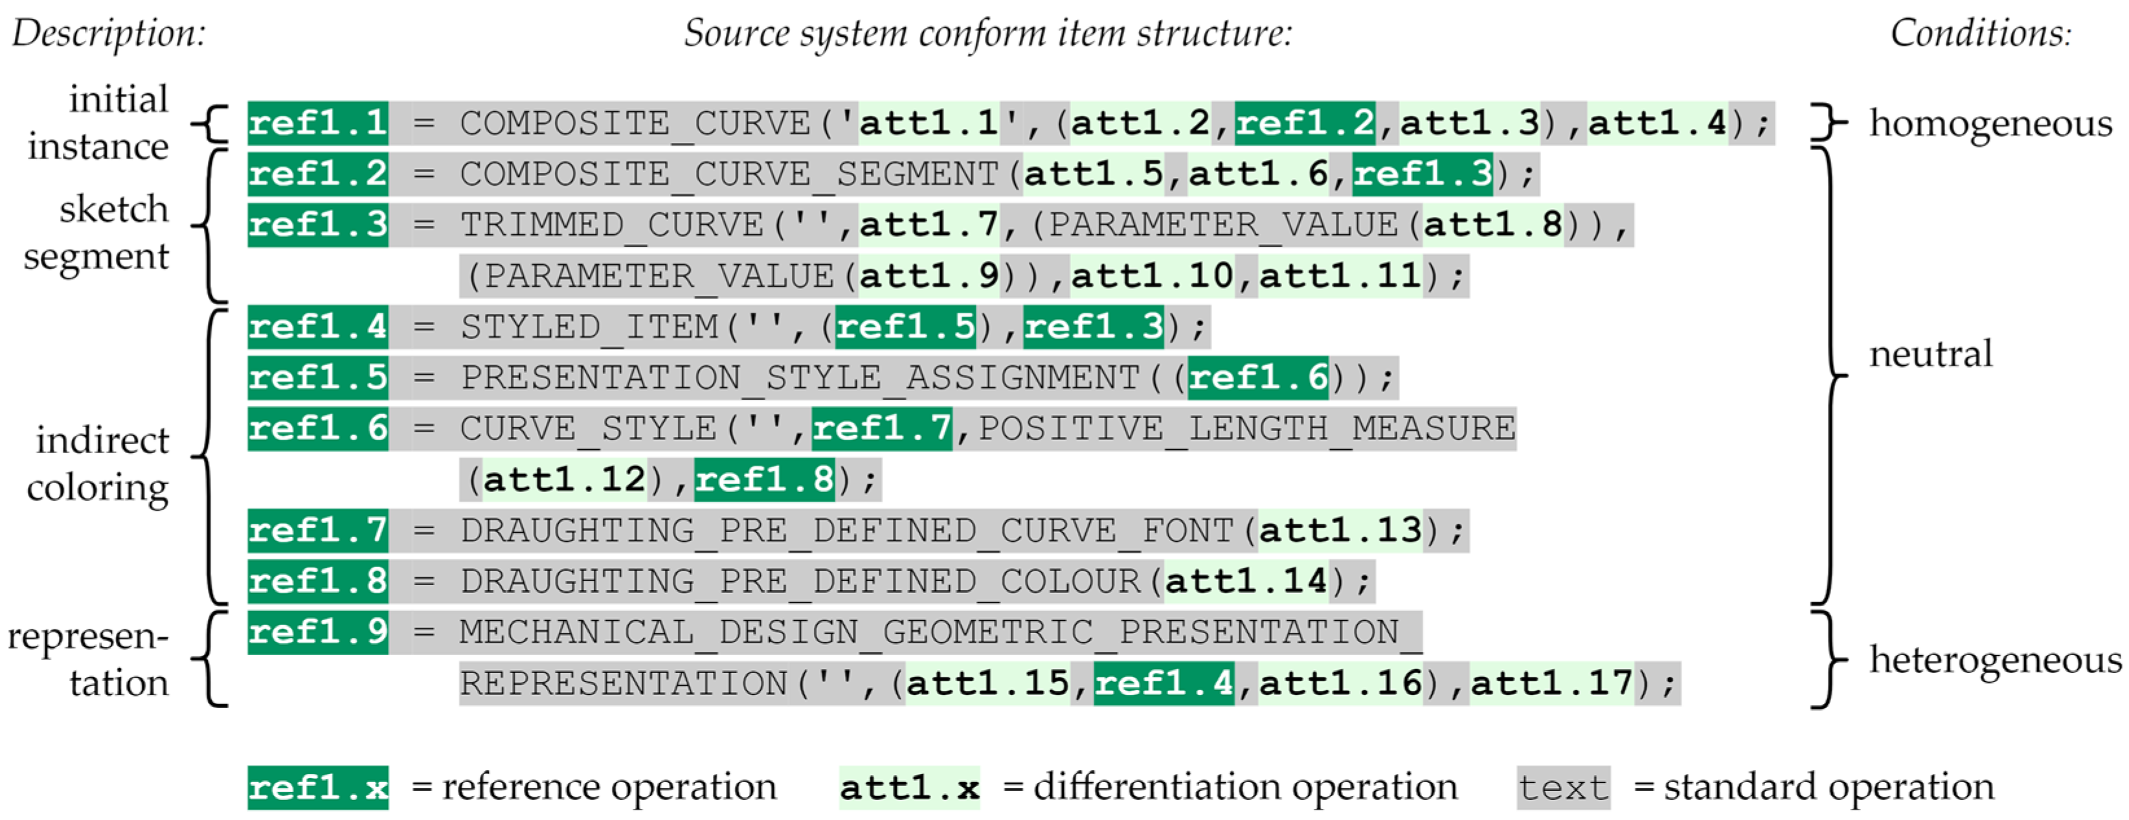Click the att1.1 attribute inside COMPOSITE_CURVE
Image resolution: width=2129 pixels, height=820 pixels.
929,124
